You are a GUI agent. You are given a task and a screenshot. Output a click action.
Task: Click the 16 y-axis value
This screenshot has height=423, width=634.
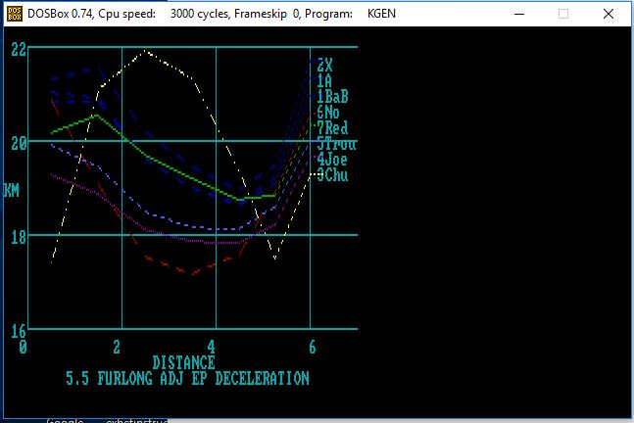(x=19, y=331)
